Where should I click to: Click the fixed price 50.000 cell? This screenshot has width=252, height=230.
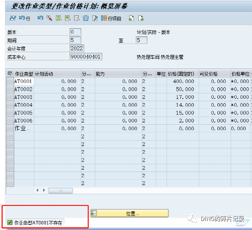[x=183, y=89]
